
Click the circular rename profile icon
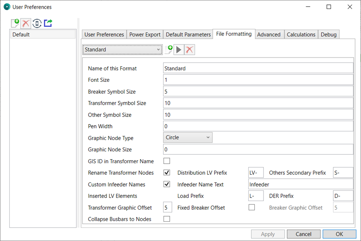(37, 23)
